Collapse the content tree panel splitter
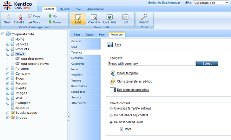231x140 pixels. click(68, 116)
